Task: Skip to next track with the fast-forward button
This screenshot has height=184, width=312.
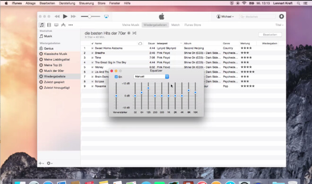Action: pyautogui.click(x=73, y=17)
